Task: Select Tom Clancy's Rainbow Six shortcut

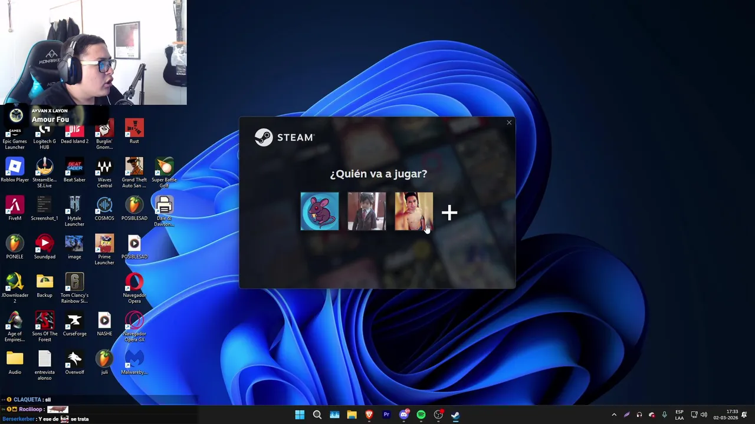Action: [x=74, y=288]
